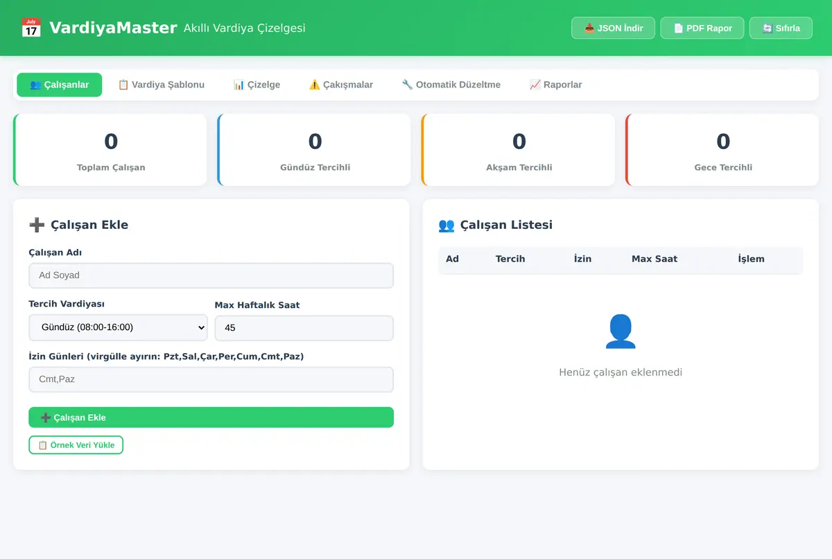This screenshot has height=559, width=832.
Task: Click the refresh icon on Sıfırla
Action: [768, 28]
